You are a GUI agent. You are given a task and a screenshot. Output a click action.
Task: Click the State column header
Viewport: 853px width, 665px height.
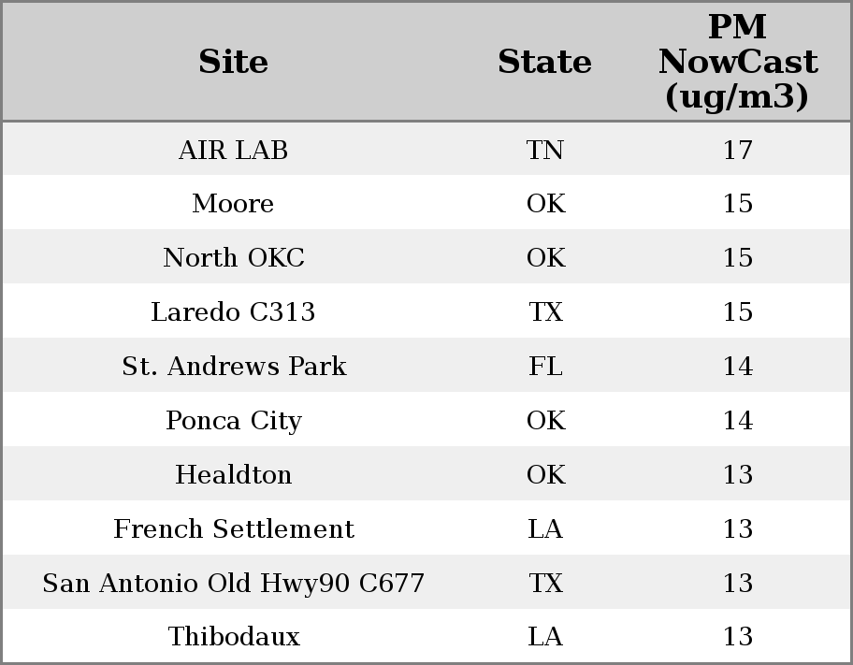pyautogui.click(x=544, y=62)
